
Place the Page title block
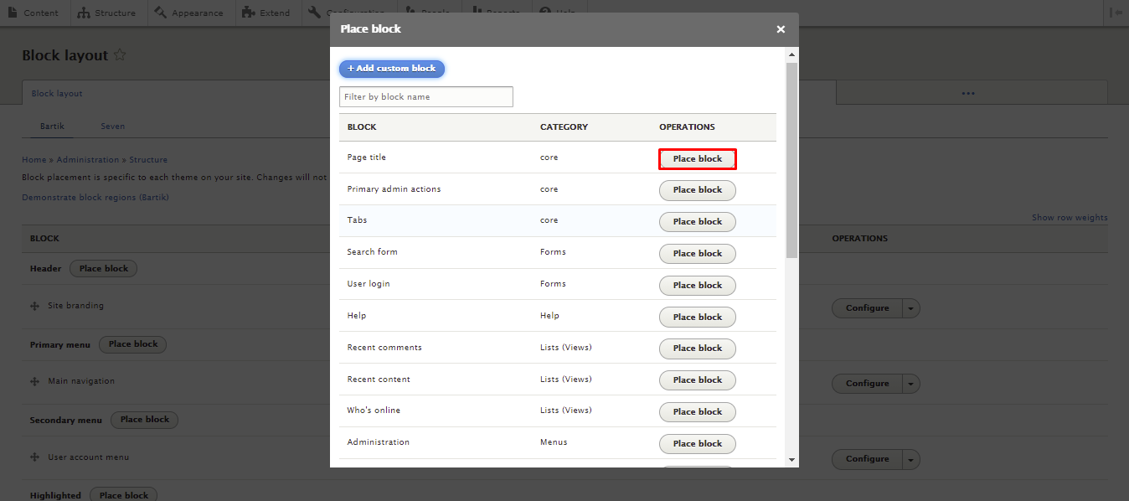pyautogui.click(x=697, y=158)
